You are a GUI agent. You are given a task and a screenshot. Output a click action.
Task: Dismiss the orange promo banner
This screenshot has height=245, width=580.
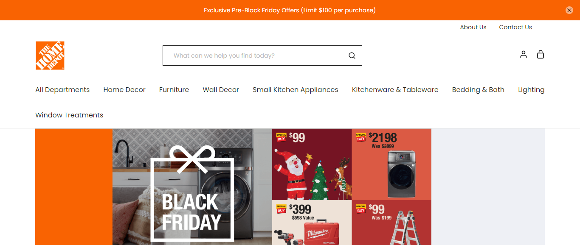tap(569, 10)
